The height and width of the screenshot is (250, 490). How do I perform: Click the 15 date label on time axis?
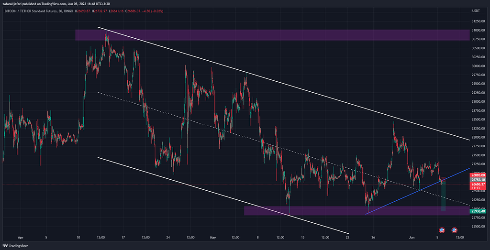302,238
